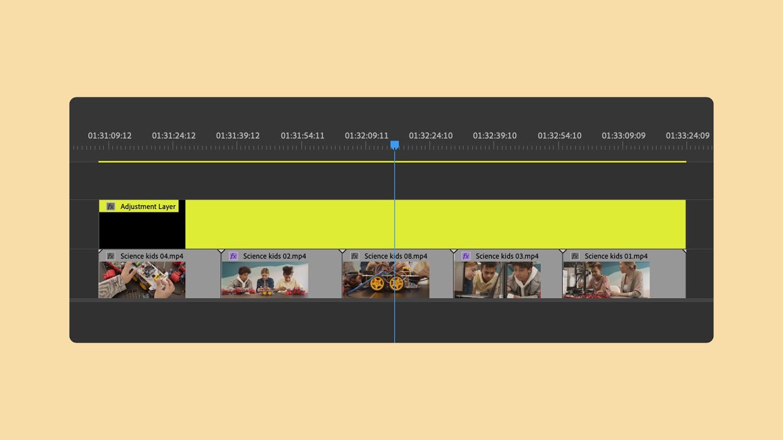Click the Adjustment Layer clip label
This screenshot has width=783, height=440.
point(148,207)
